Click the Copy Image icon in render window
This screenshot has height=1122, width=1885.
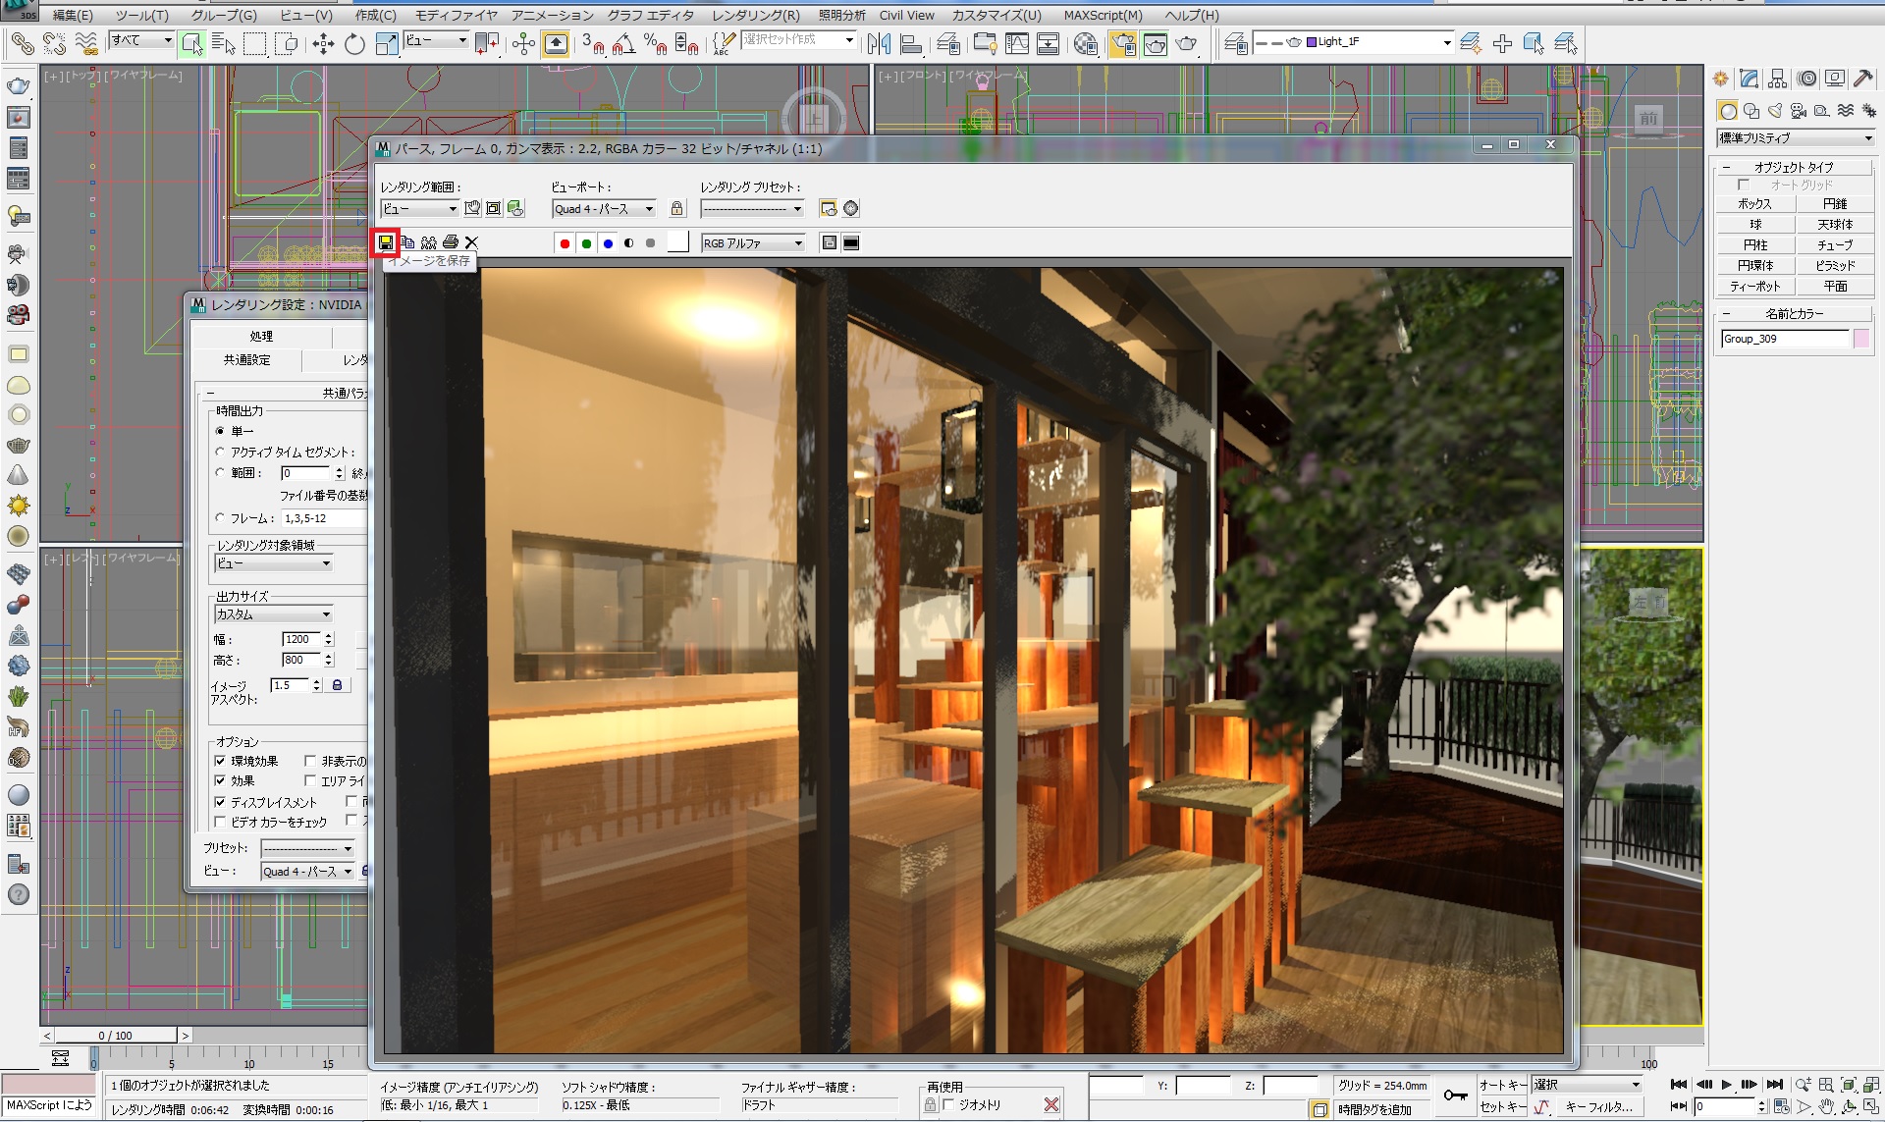[407, 242]
